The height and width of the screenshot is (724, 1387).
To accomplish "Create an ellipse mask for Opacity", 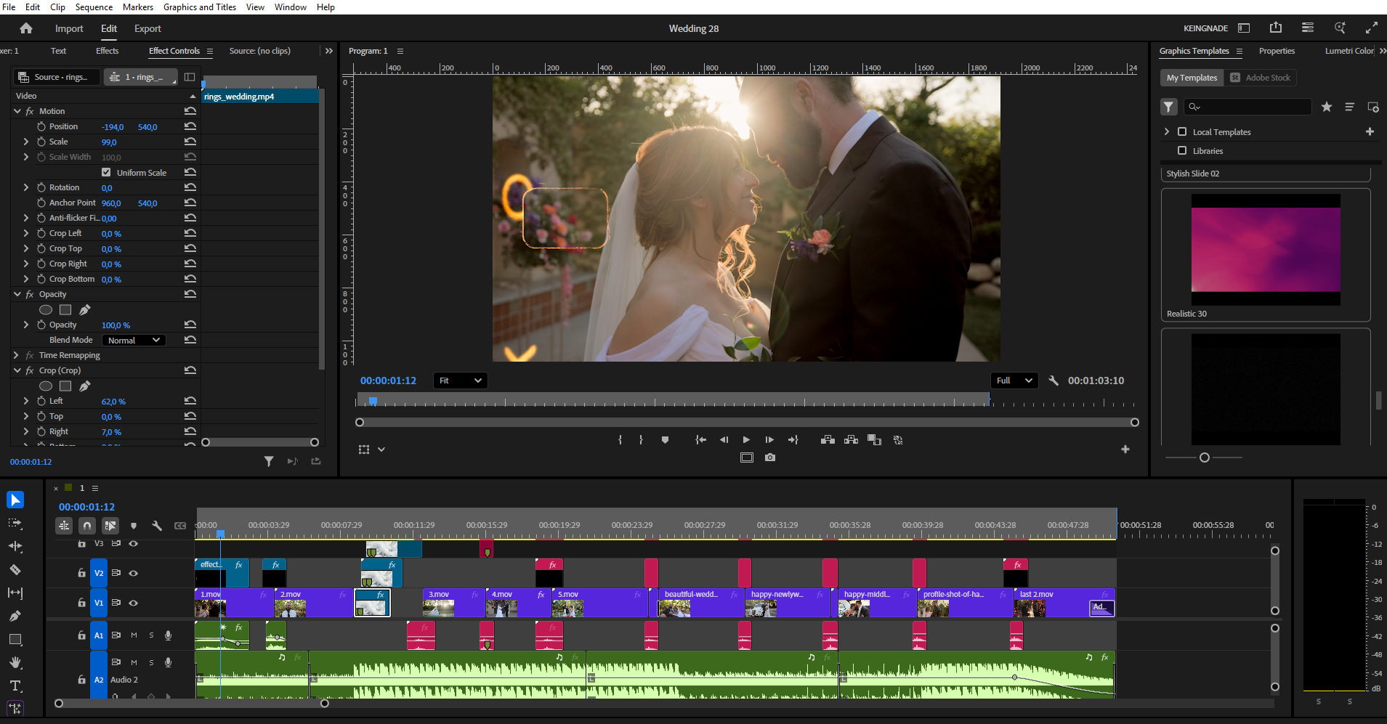I will coord(46,309).
